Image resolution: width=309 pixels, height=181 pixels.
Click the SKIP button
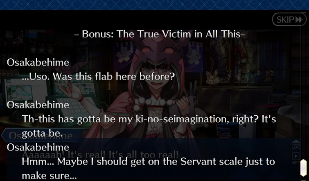click(289, 20)
